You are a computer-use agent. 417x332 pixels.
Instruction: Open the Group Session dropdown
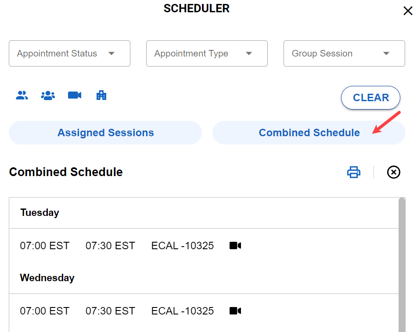(x=344, y=53)
